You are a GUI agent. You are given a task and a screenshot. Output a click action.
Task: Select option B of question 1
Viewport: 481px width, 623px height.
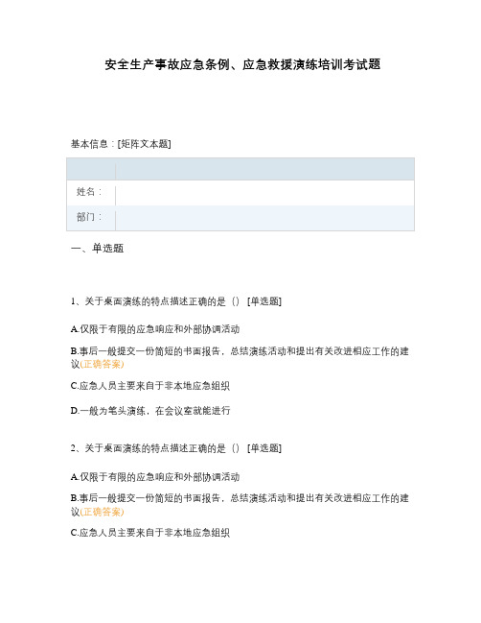click(240, 358)
